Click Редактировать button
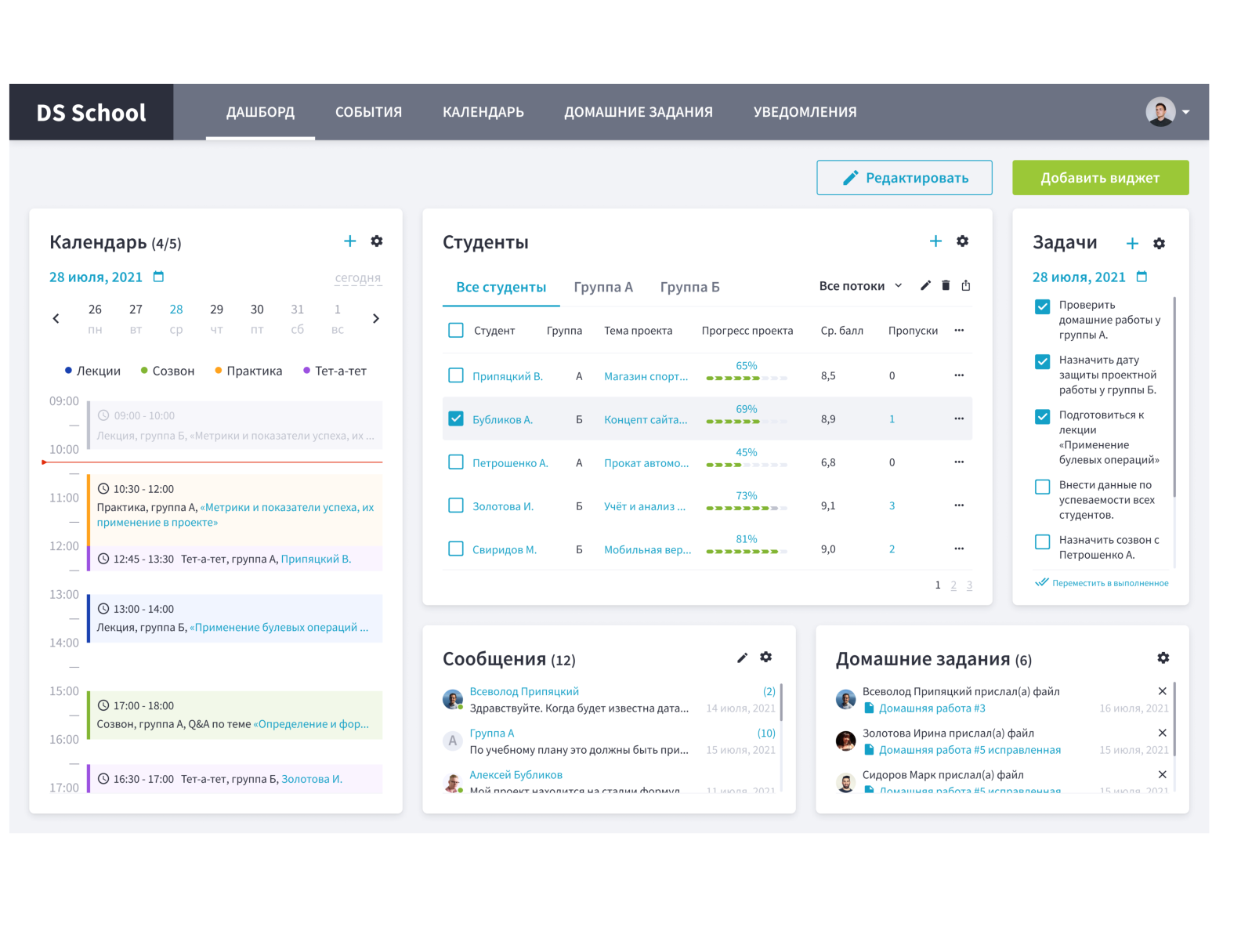 pos(905,178)
